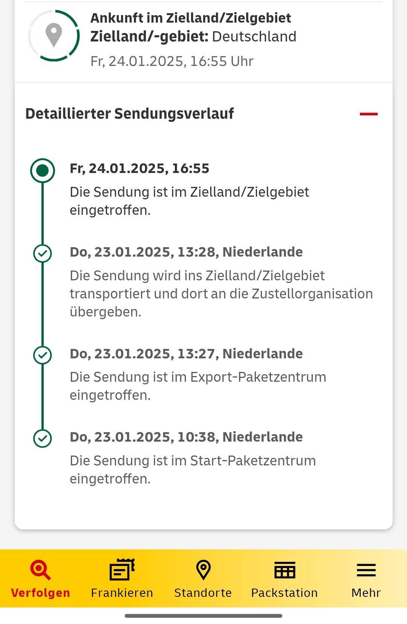Viewport: 407px width, 624px height.
Task: Tap the gray location pin progress circle
Action: point(54,35)
